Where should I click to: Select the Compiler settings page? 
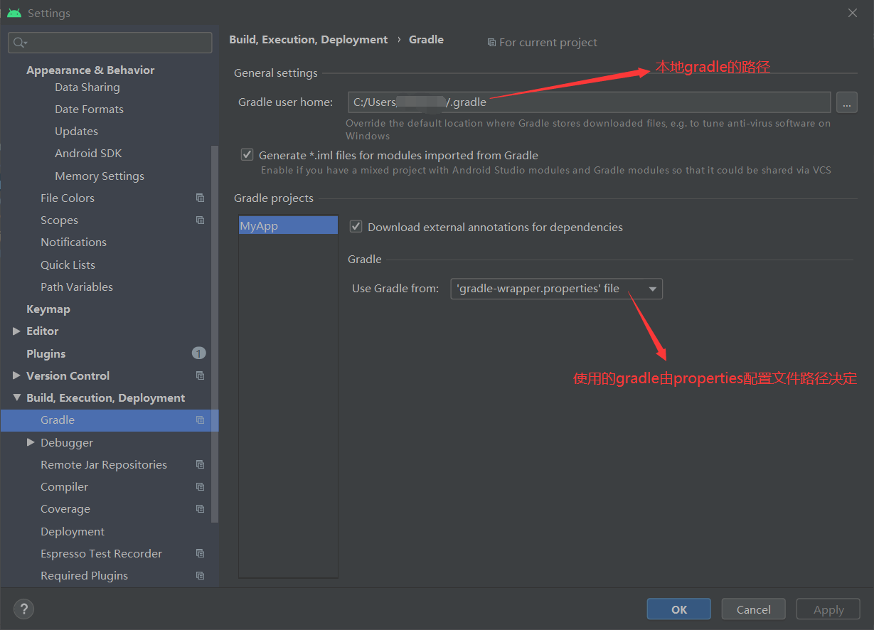coord(64,486)
